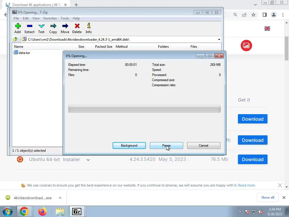This screenshot has height=217, width=289.
Task: Open File Explorer from the taskbar
Action: pos(60,212)
